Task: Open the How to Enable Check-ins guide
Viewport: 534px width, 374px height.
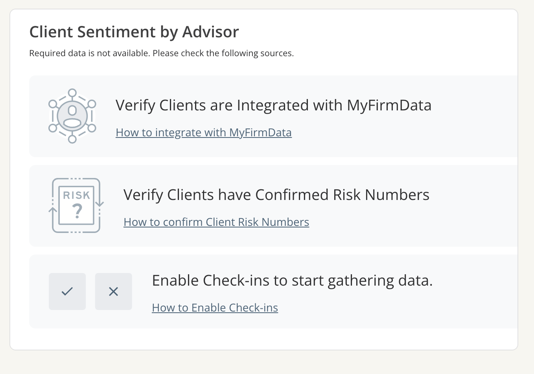Action: pos(215,308)
